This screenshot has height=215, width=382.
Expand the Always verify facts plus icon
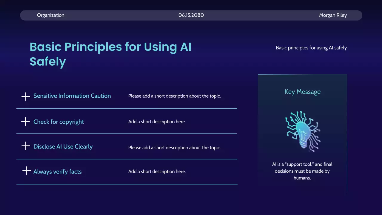click(27, 171)
